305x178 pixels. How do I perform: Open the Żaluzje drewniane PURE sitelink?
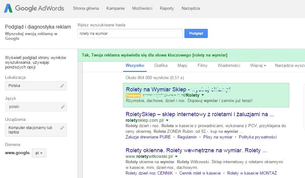point(148,137)
